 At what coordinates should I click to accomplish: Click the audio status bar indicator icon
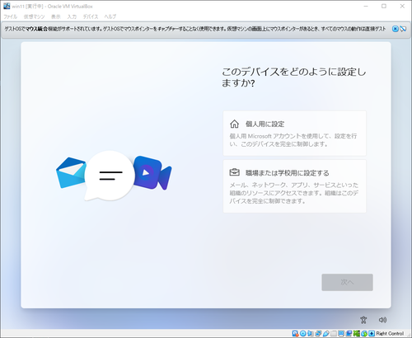(311, 334)
